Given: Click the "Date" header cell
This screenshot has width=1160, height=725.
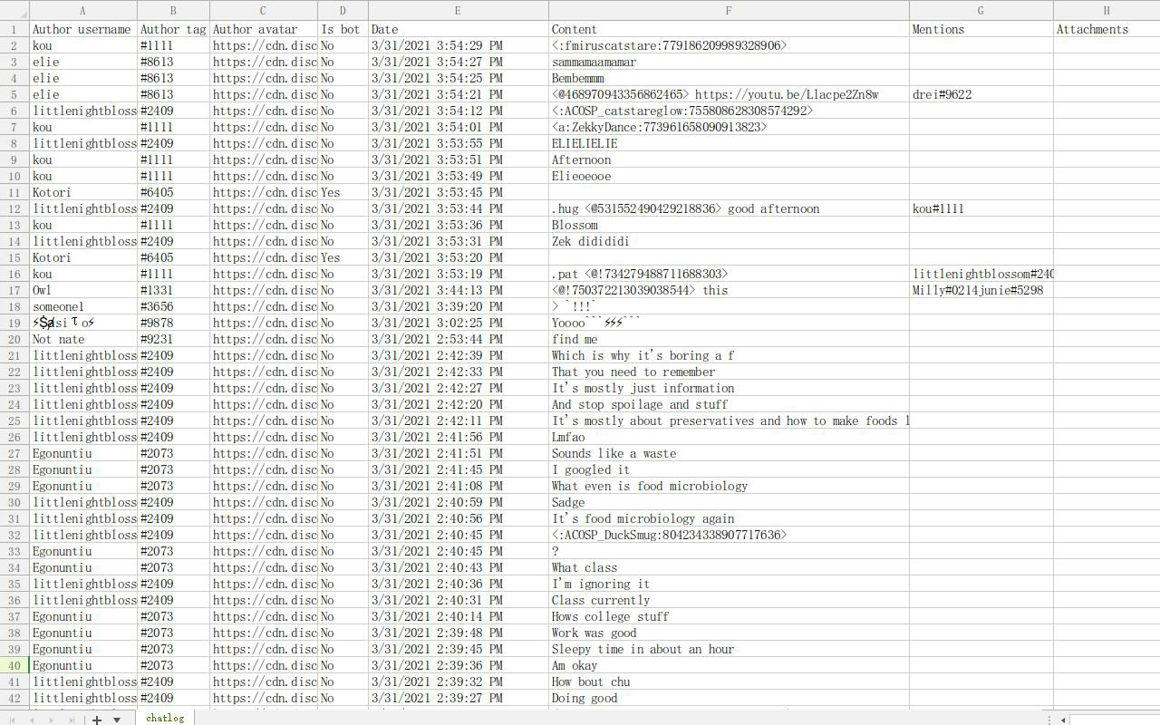Looking at the screenshot, I should coord(458,29).
